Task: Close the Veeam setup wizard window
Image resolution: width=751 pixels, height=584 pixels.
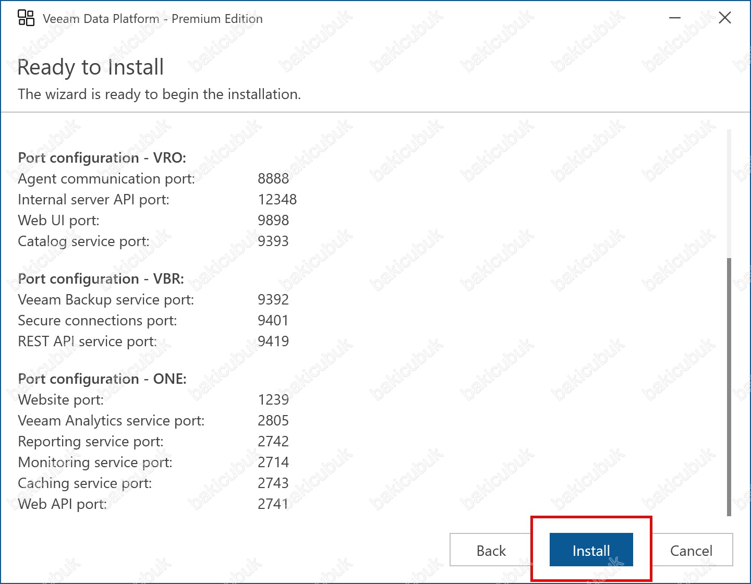Action: [724, 18]
